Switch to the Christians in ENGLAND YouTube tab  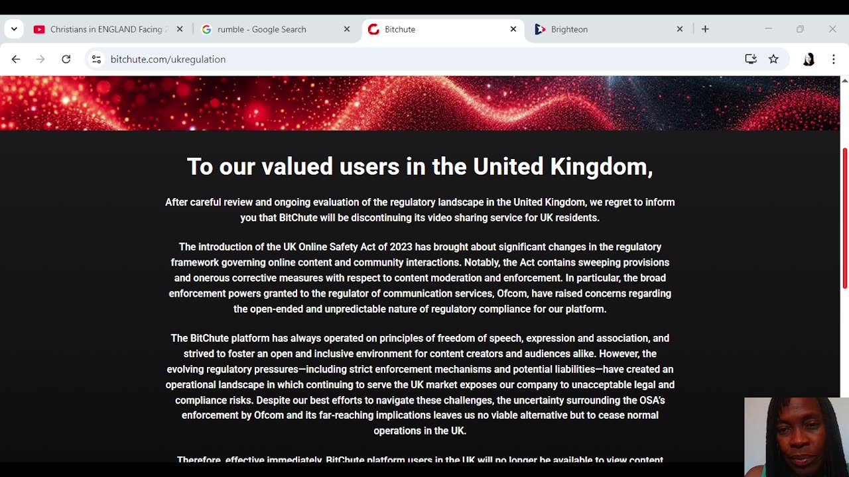click(x=109, y=29)
